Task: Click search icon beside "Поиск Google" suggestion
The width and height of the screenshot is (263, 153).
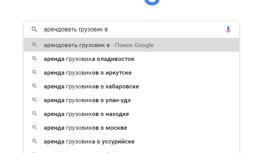Action: 35,45
